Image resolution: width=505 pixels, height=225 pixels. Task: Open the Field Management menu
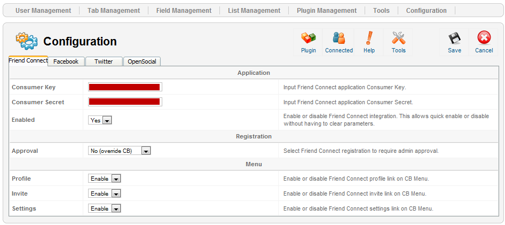tap(184, 11)
